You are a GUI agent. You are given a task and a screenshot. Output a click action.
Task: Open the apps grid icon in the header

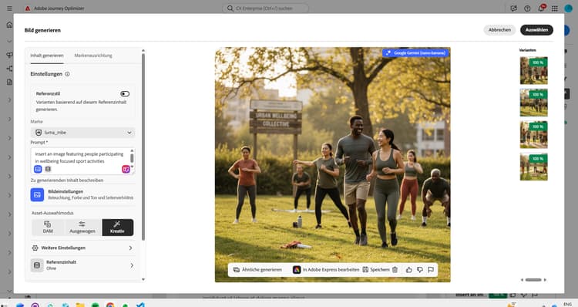coord(555,8)
